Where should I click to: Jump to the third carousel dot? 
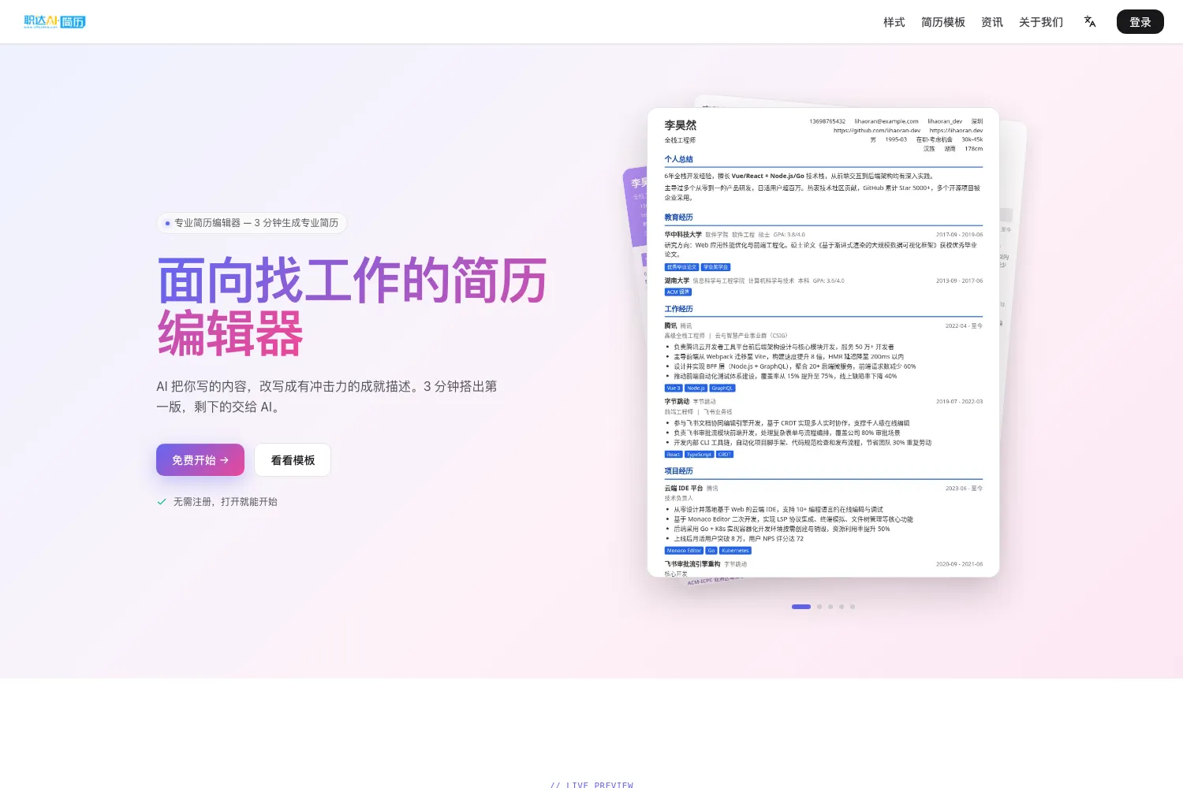point(830,607)
